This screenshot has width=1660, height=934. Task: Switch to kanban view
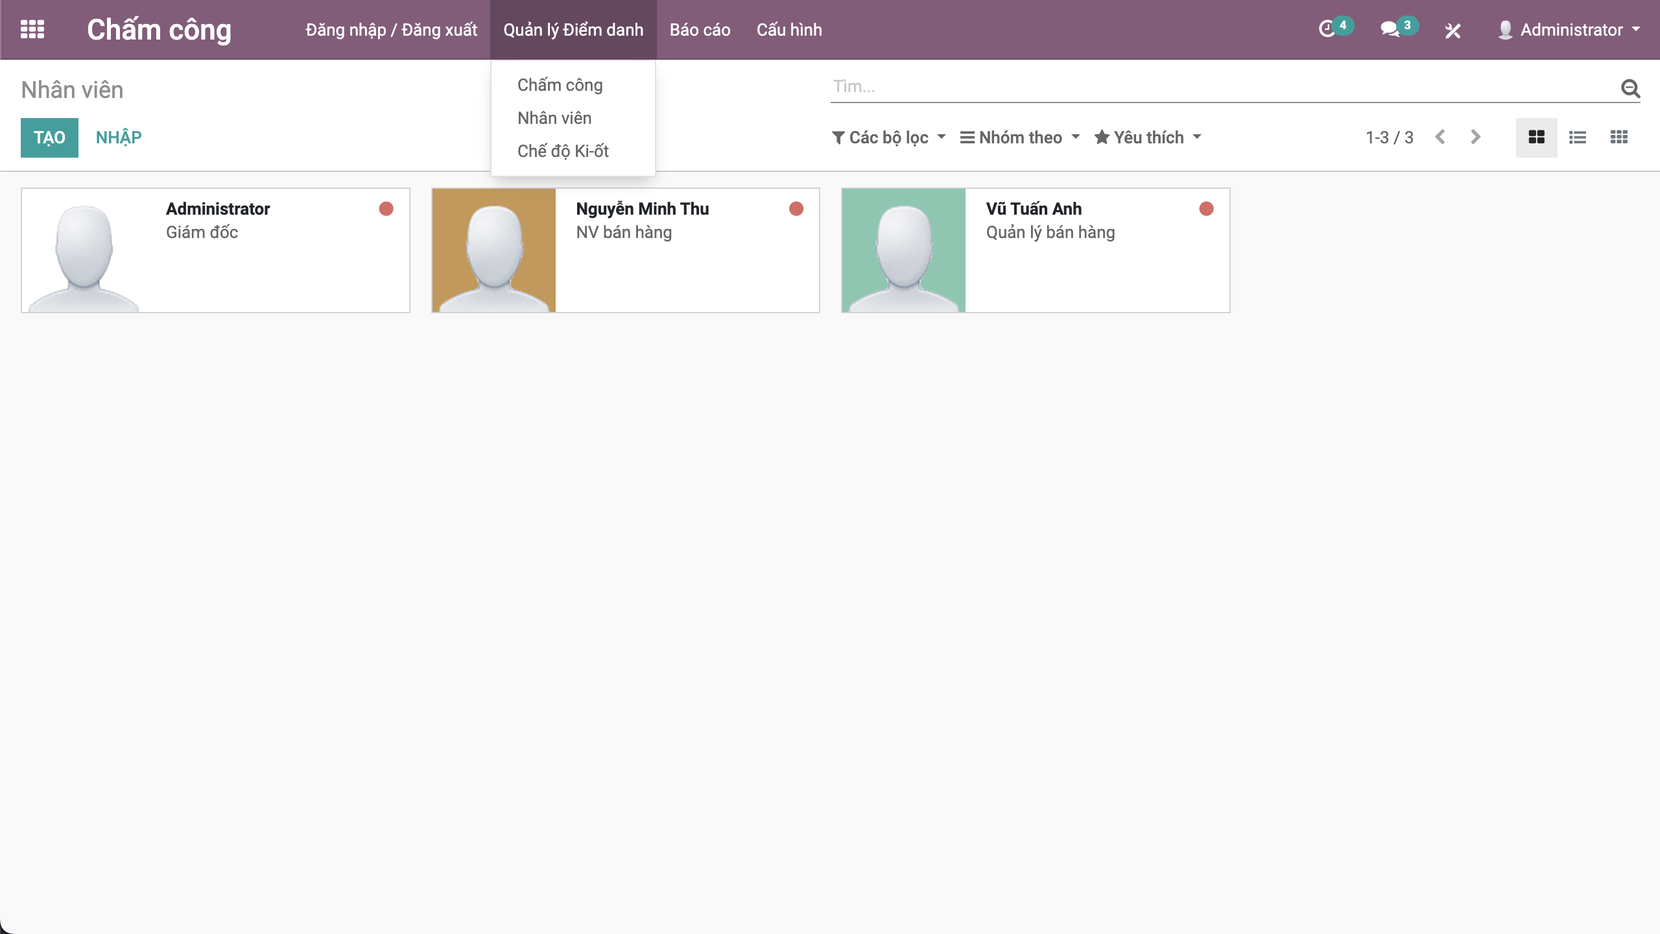(x=1536, y=138)
